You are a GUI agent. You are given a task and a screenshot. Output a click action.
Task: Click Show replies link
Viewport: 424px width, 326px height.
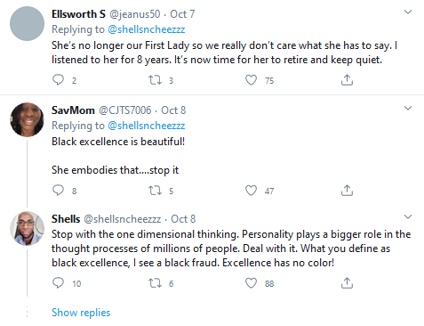[x=81, y=313]
